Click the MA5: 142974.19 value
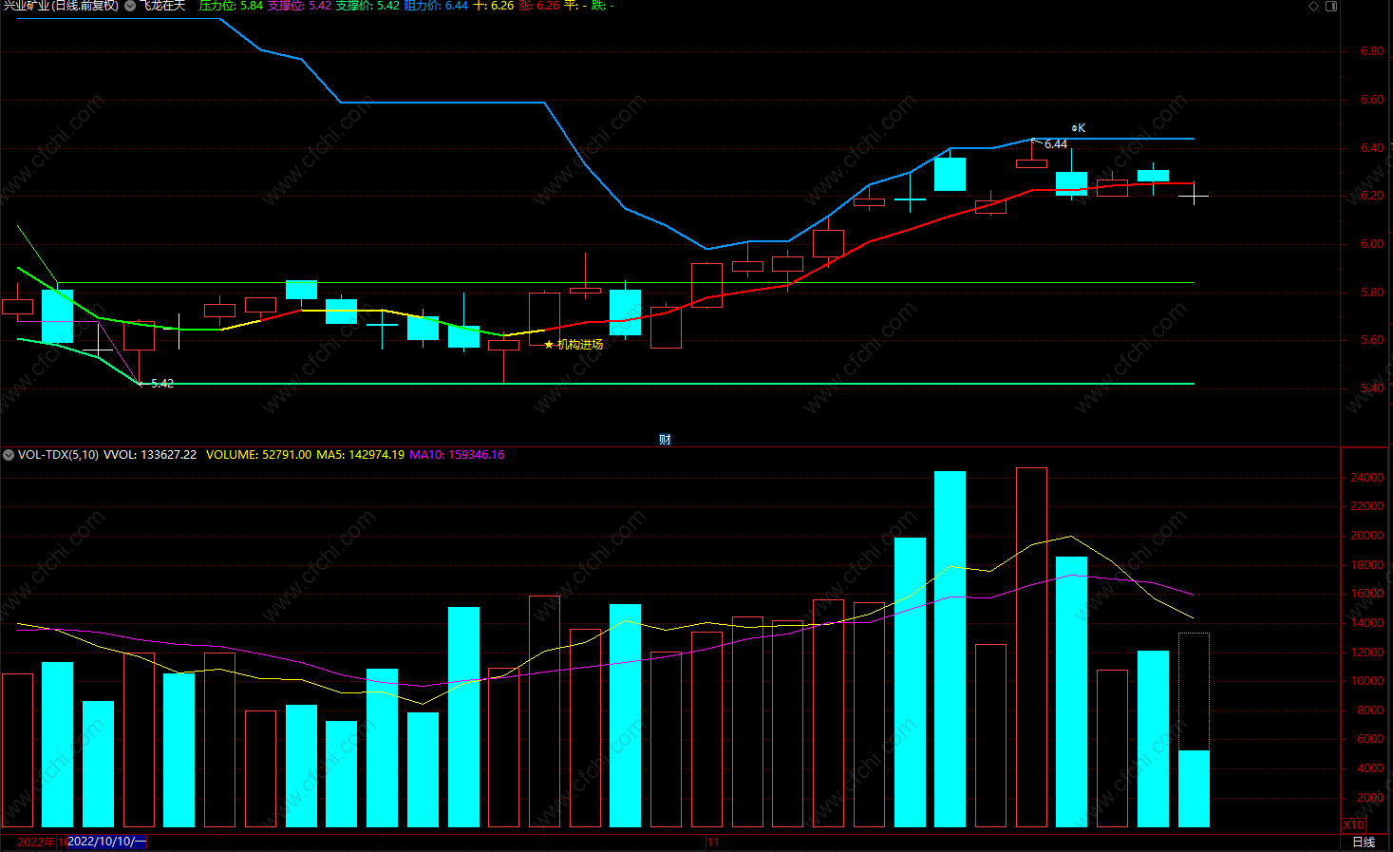The height and width of the screenshot is (852, 1393). [361, 455]
